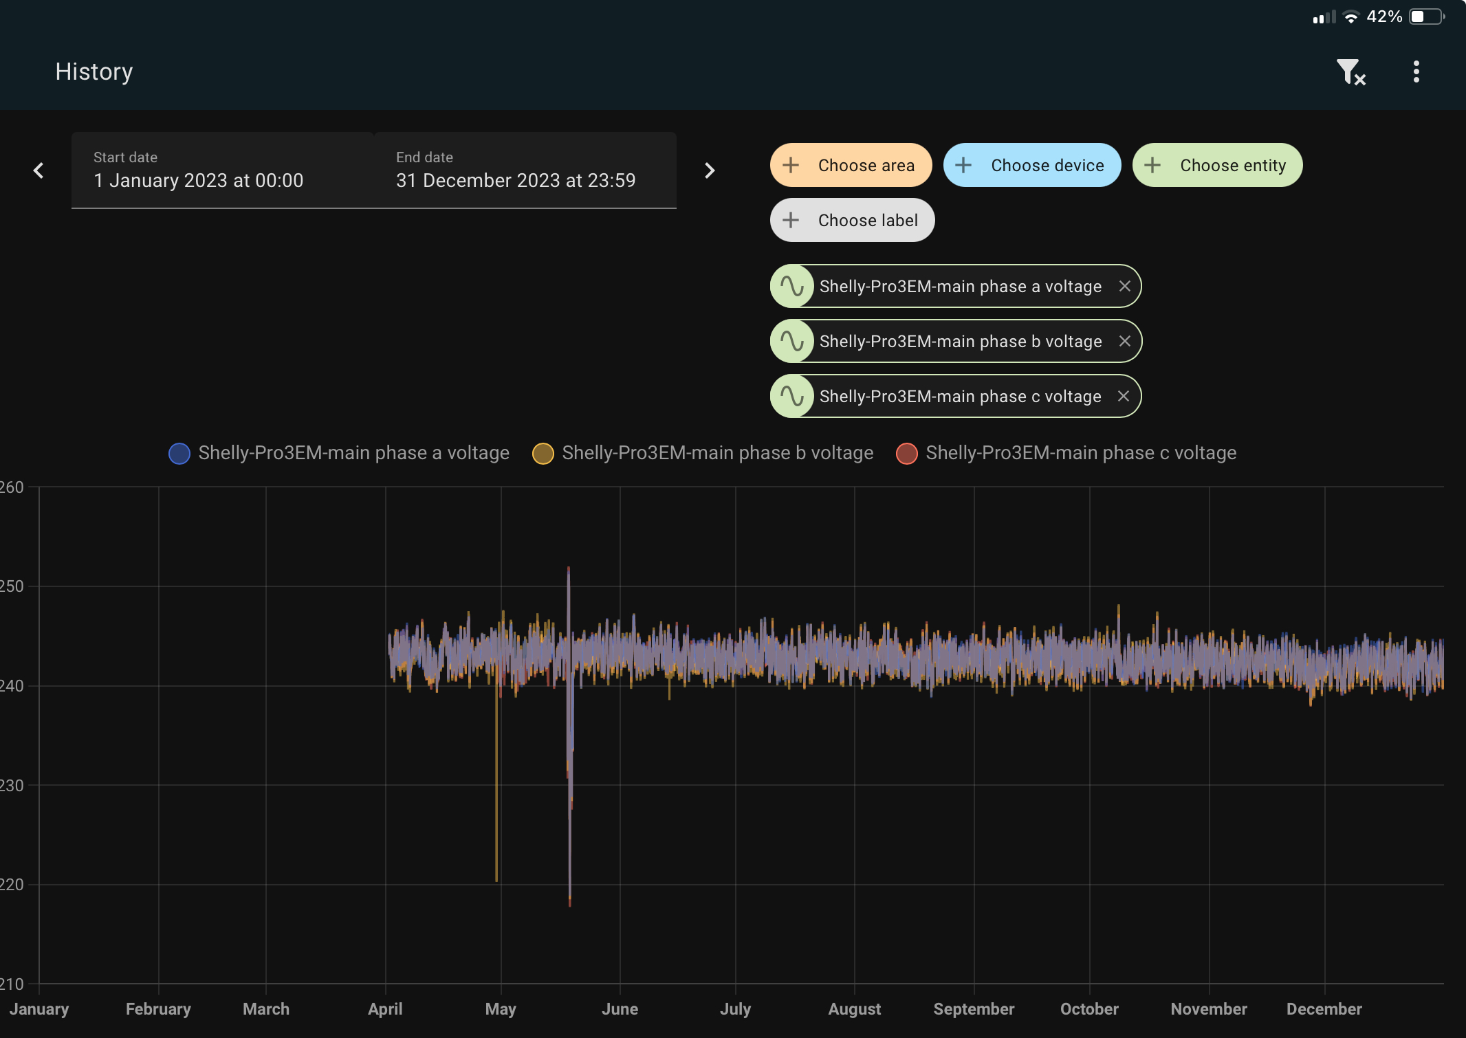Click the Choose area button
The width and height of the screenshot is (1466, 1038).
[x=851, y=165]
